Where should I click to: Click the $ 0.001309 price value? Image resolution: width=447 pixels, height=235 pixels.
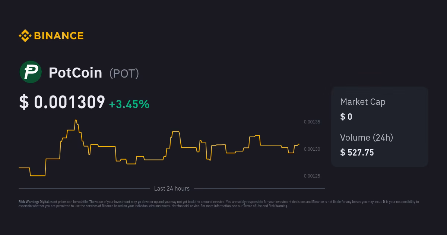(62, 102)
